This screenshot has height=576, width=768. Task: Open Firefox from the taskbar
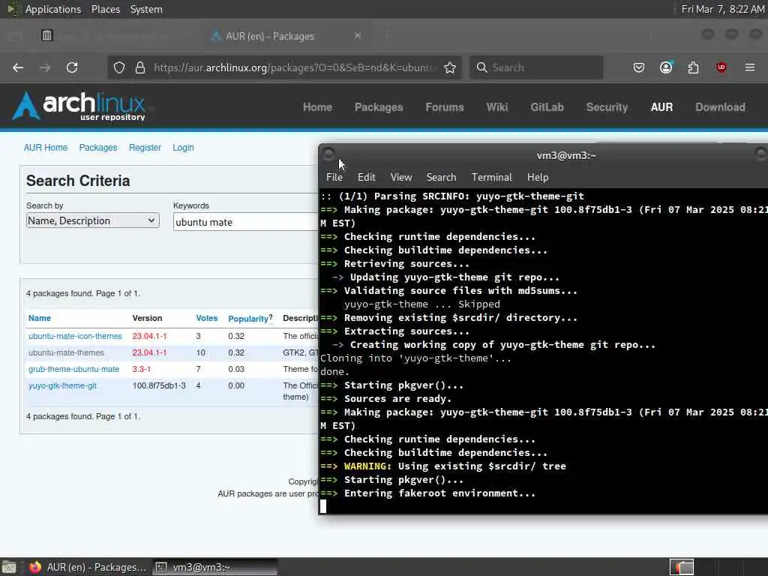pos(87,567)
